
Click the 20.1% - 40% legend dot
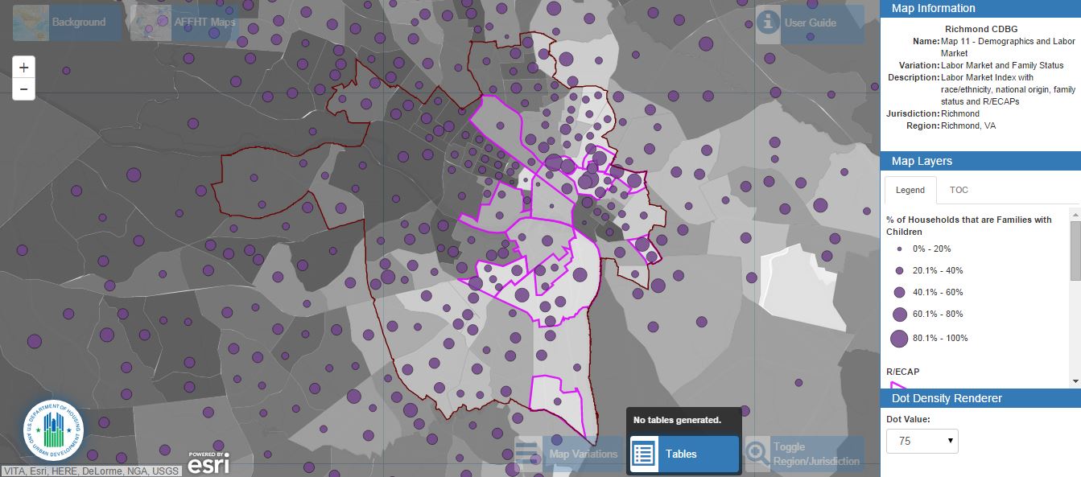899,270
